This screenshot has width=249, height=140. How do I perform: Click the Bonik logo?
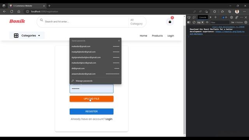[x=17, y=21]
